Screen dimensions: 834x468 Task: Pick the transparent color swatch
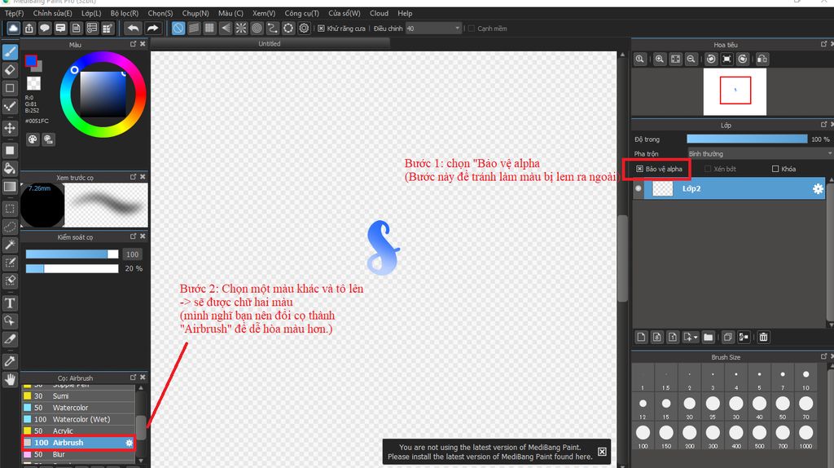point(33,83)
